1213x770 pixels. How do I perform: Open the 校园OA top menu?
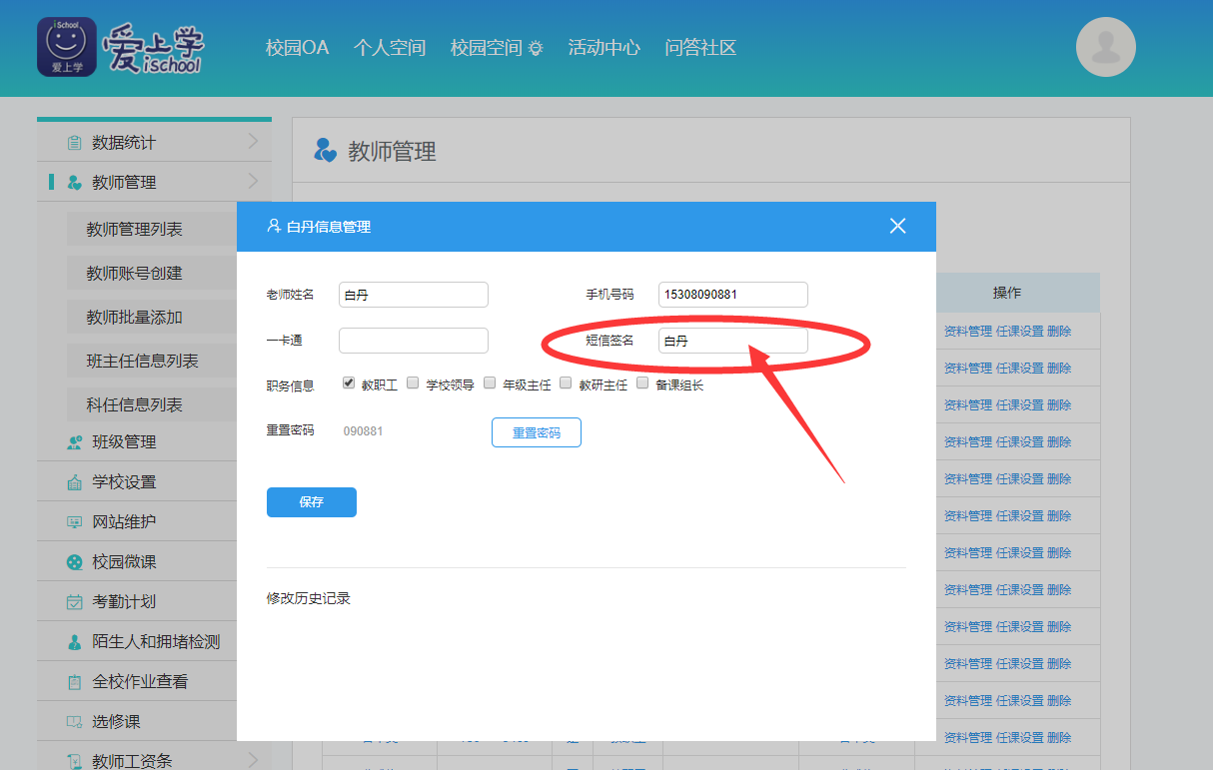point(297,48)
